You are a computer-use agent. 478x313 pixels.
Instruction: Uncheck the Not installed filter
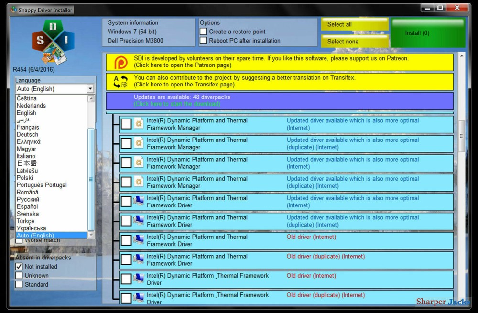pyautogui.click(x=18, y=267)
